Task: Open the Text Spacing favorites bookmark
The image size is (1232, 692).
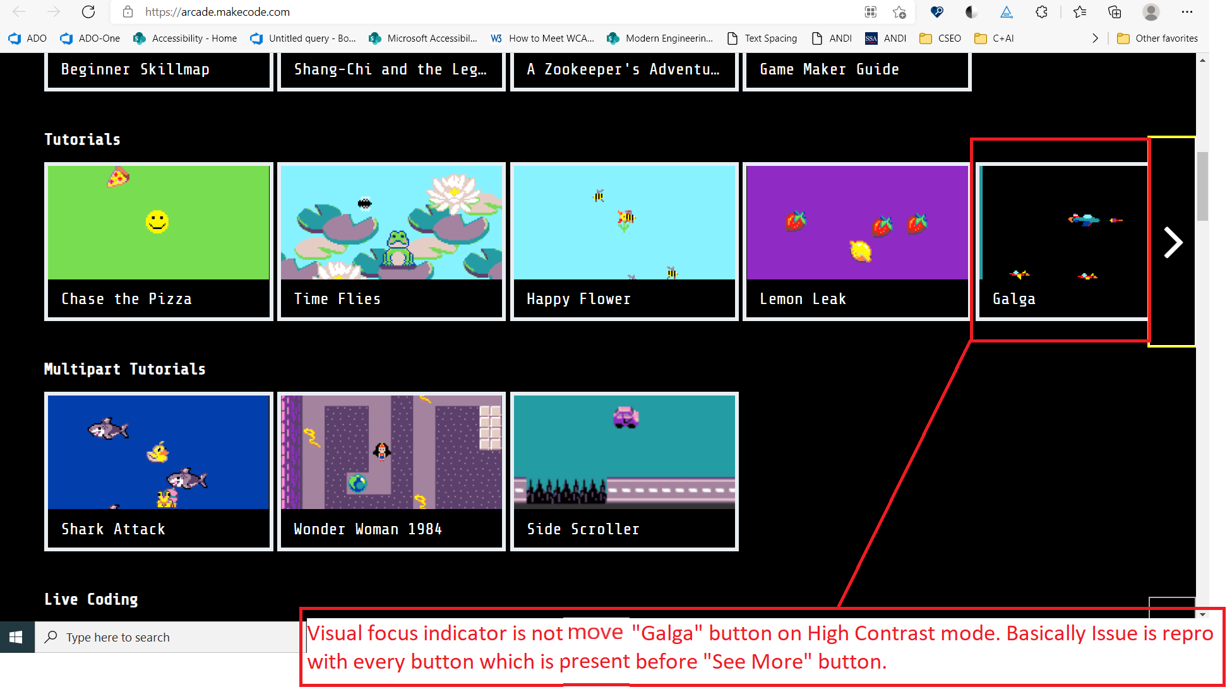Action: pyautogui.click(x=770, y=38)
